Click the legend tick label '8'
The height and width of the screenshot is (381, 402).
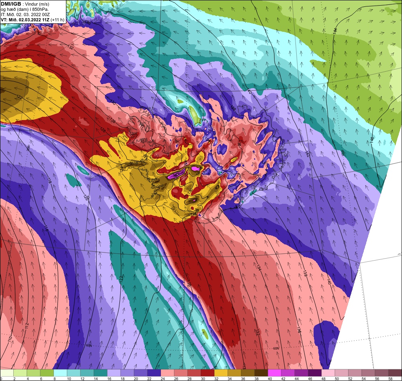click(55, 379)
